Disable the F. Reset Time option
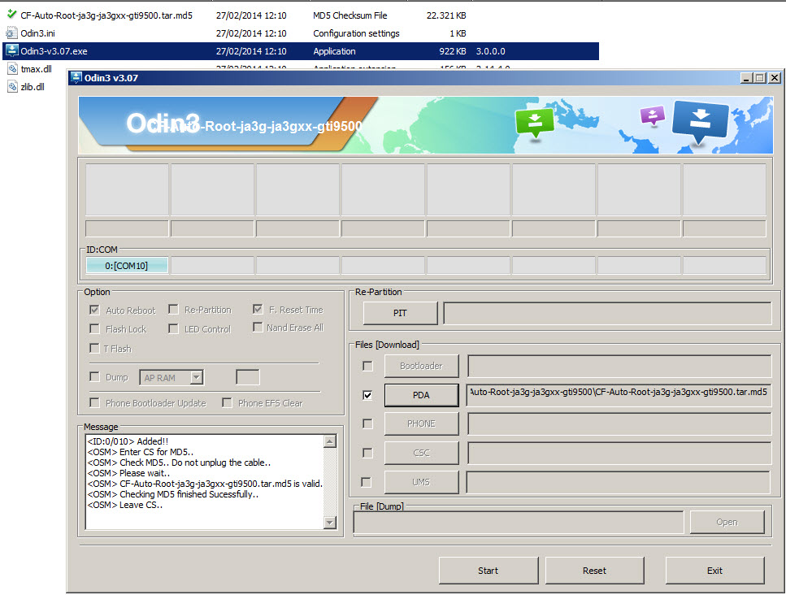Image resolution: width=786 pixels, height=595 pixels. (x=257, y=310)
